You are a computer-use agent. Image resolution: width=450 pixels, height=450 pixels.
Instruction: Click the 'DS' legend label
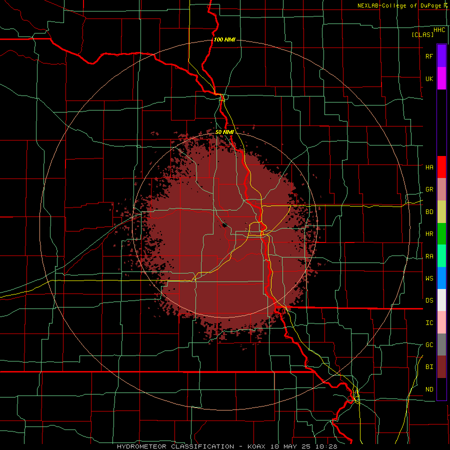[429, 300]
